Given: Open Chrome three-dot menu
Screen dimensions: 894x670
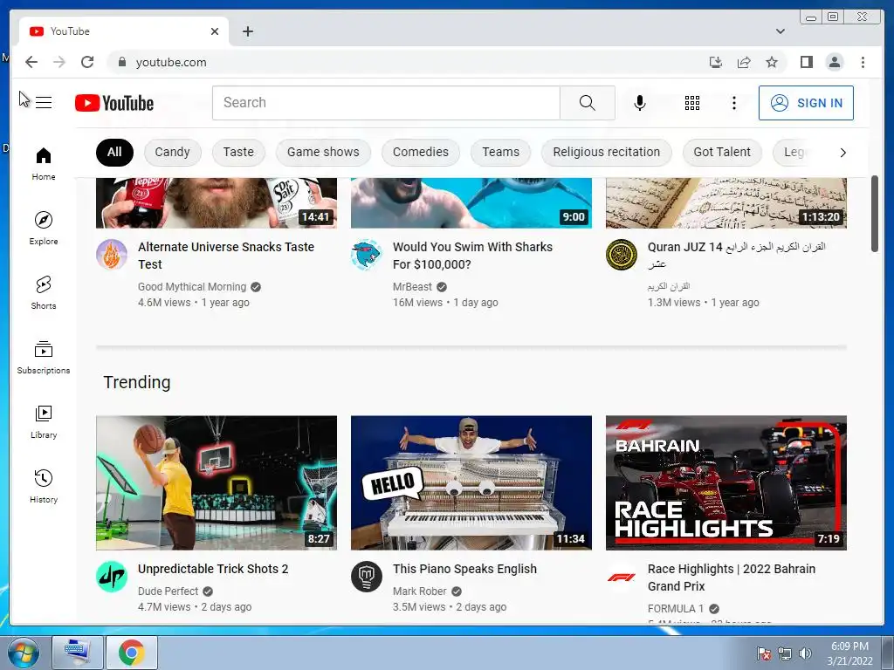Looking at the screenshot, I should pyautogui.click(x=863, y=62).
